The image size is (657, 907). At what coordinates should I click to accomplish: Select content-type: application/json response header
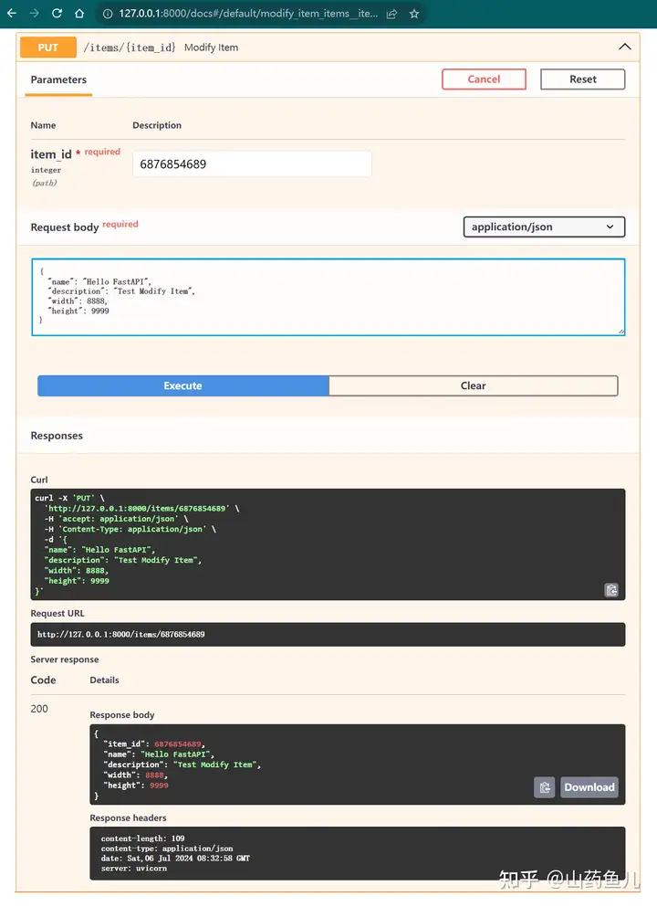[x=167, y=849]
